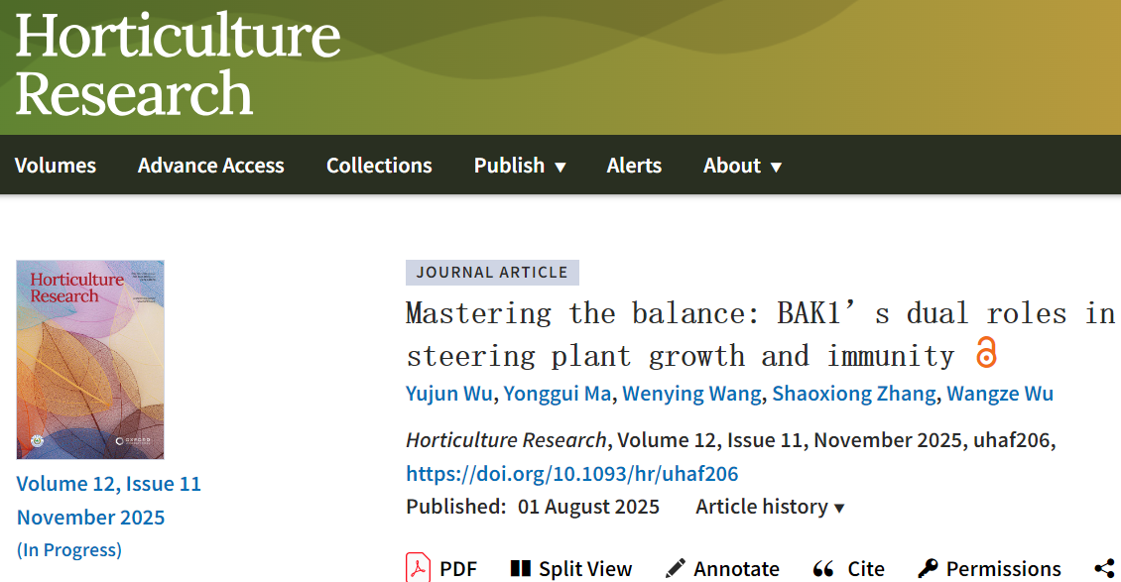Click the Horticulture Research site logo
1121x582 pixels.
click(178, 65)
